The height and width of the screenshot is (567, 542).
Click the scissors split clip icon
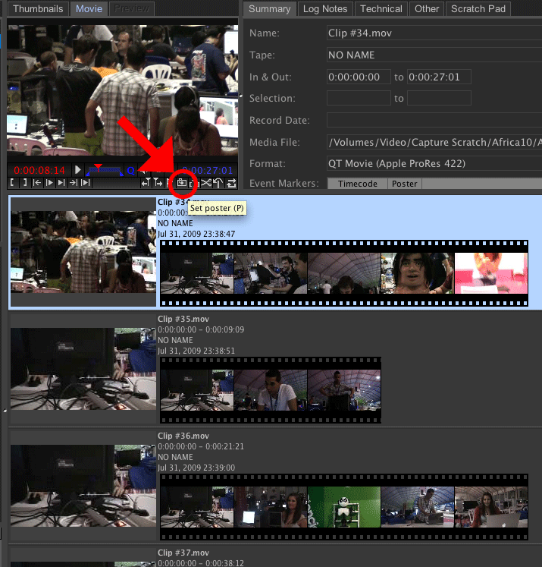pyautogui.click(x=205, y=183)
